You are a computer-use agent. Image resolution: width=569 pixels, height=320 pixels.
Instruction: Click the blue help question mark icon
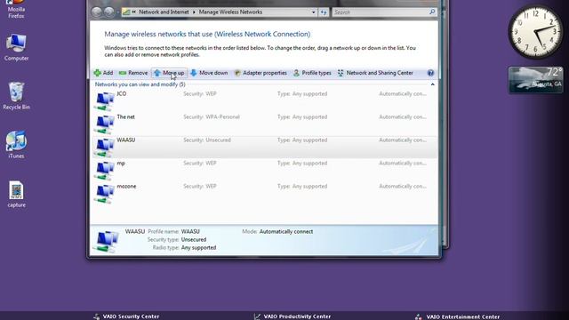(430, 73)
